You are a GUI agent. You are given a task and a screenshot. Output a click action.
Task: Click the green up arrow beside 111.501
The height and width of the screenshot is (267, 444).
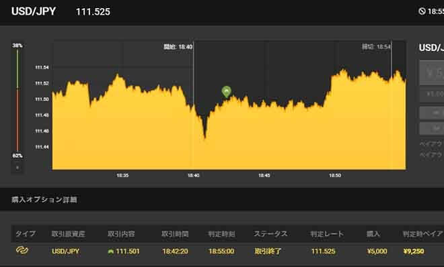click(x=111, y=251)
